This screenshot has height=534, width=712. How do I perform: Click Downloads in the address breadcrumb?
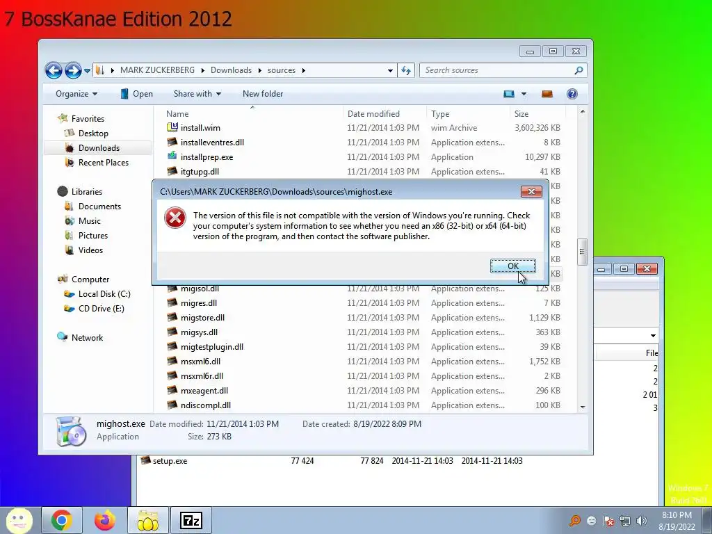point(231,70)
